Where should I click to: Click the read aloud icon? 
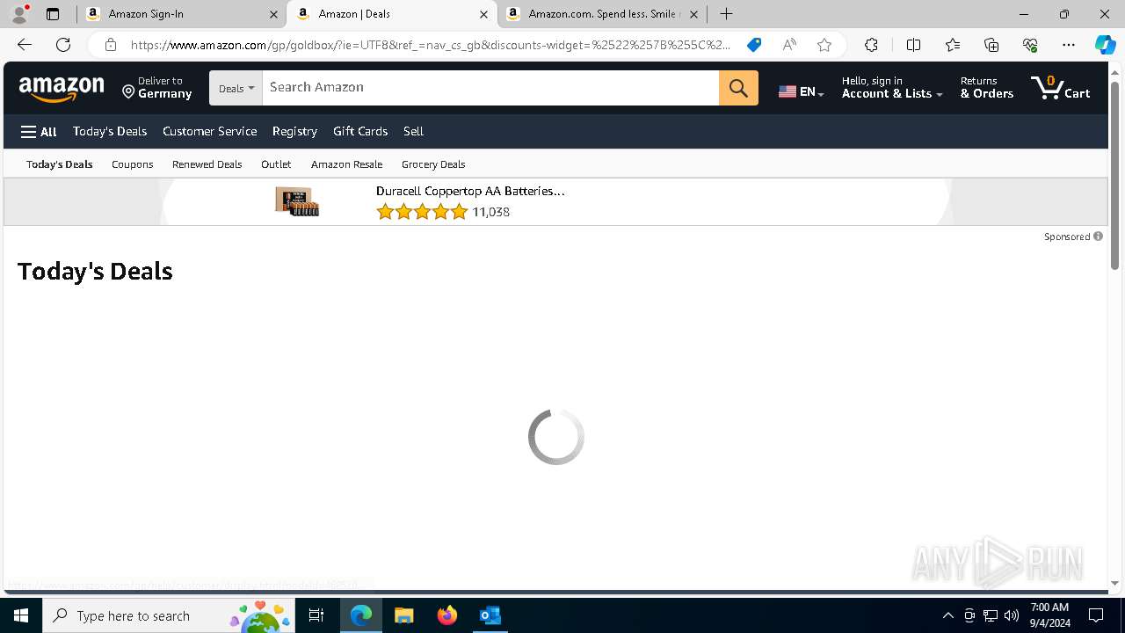789,45
